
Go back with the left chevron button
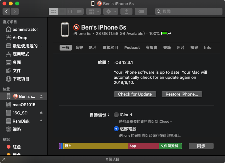pos(6,11)
